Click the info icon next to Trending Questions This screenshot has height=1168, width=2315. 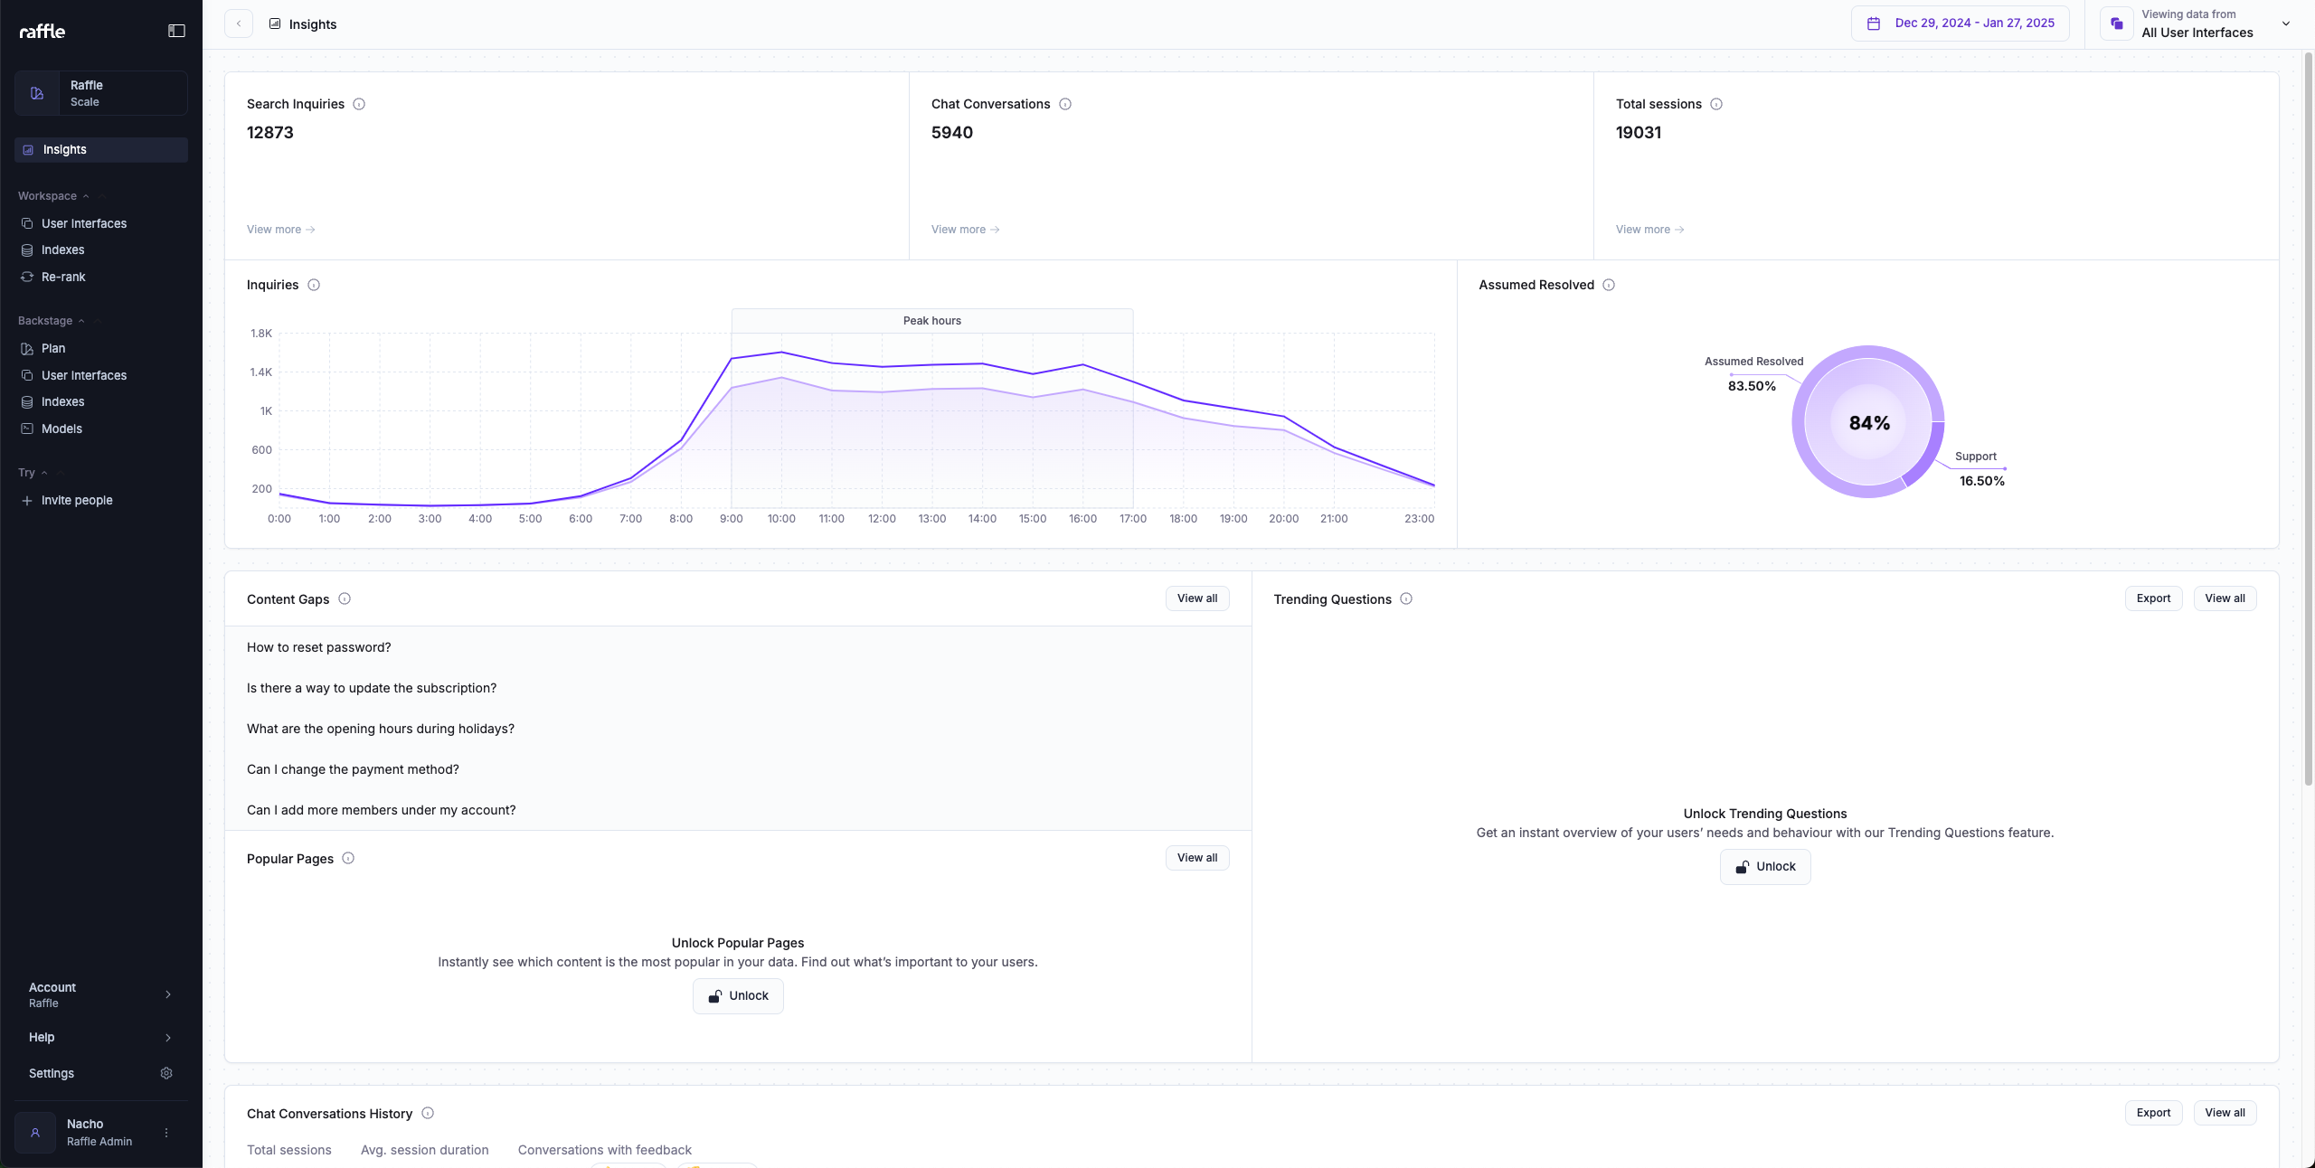tap(1406, 598)
